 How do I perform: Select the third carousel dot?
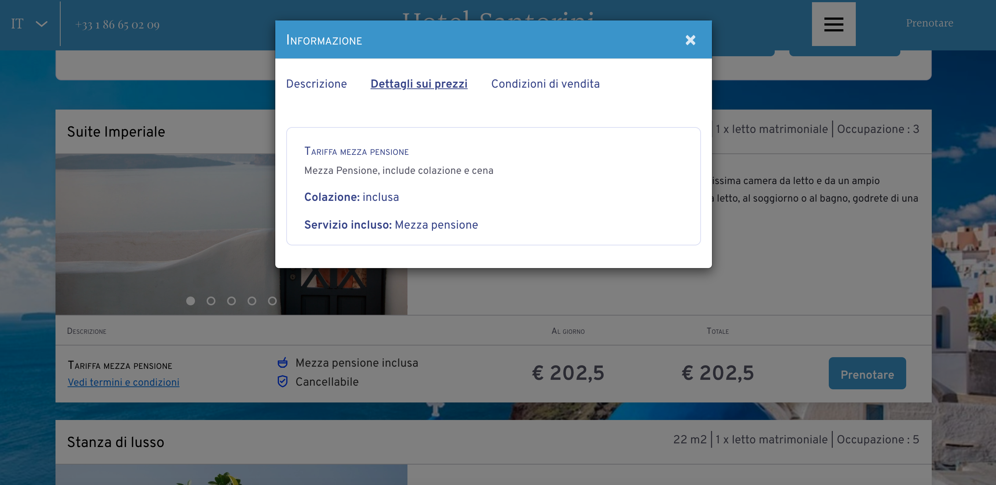click(231, 301)
